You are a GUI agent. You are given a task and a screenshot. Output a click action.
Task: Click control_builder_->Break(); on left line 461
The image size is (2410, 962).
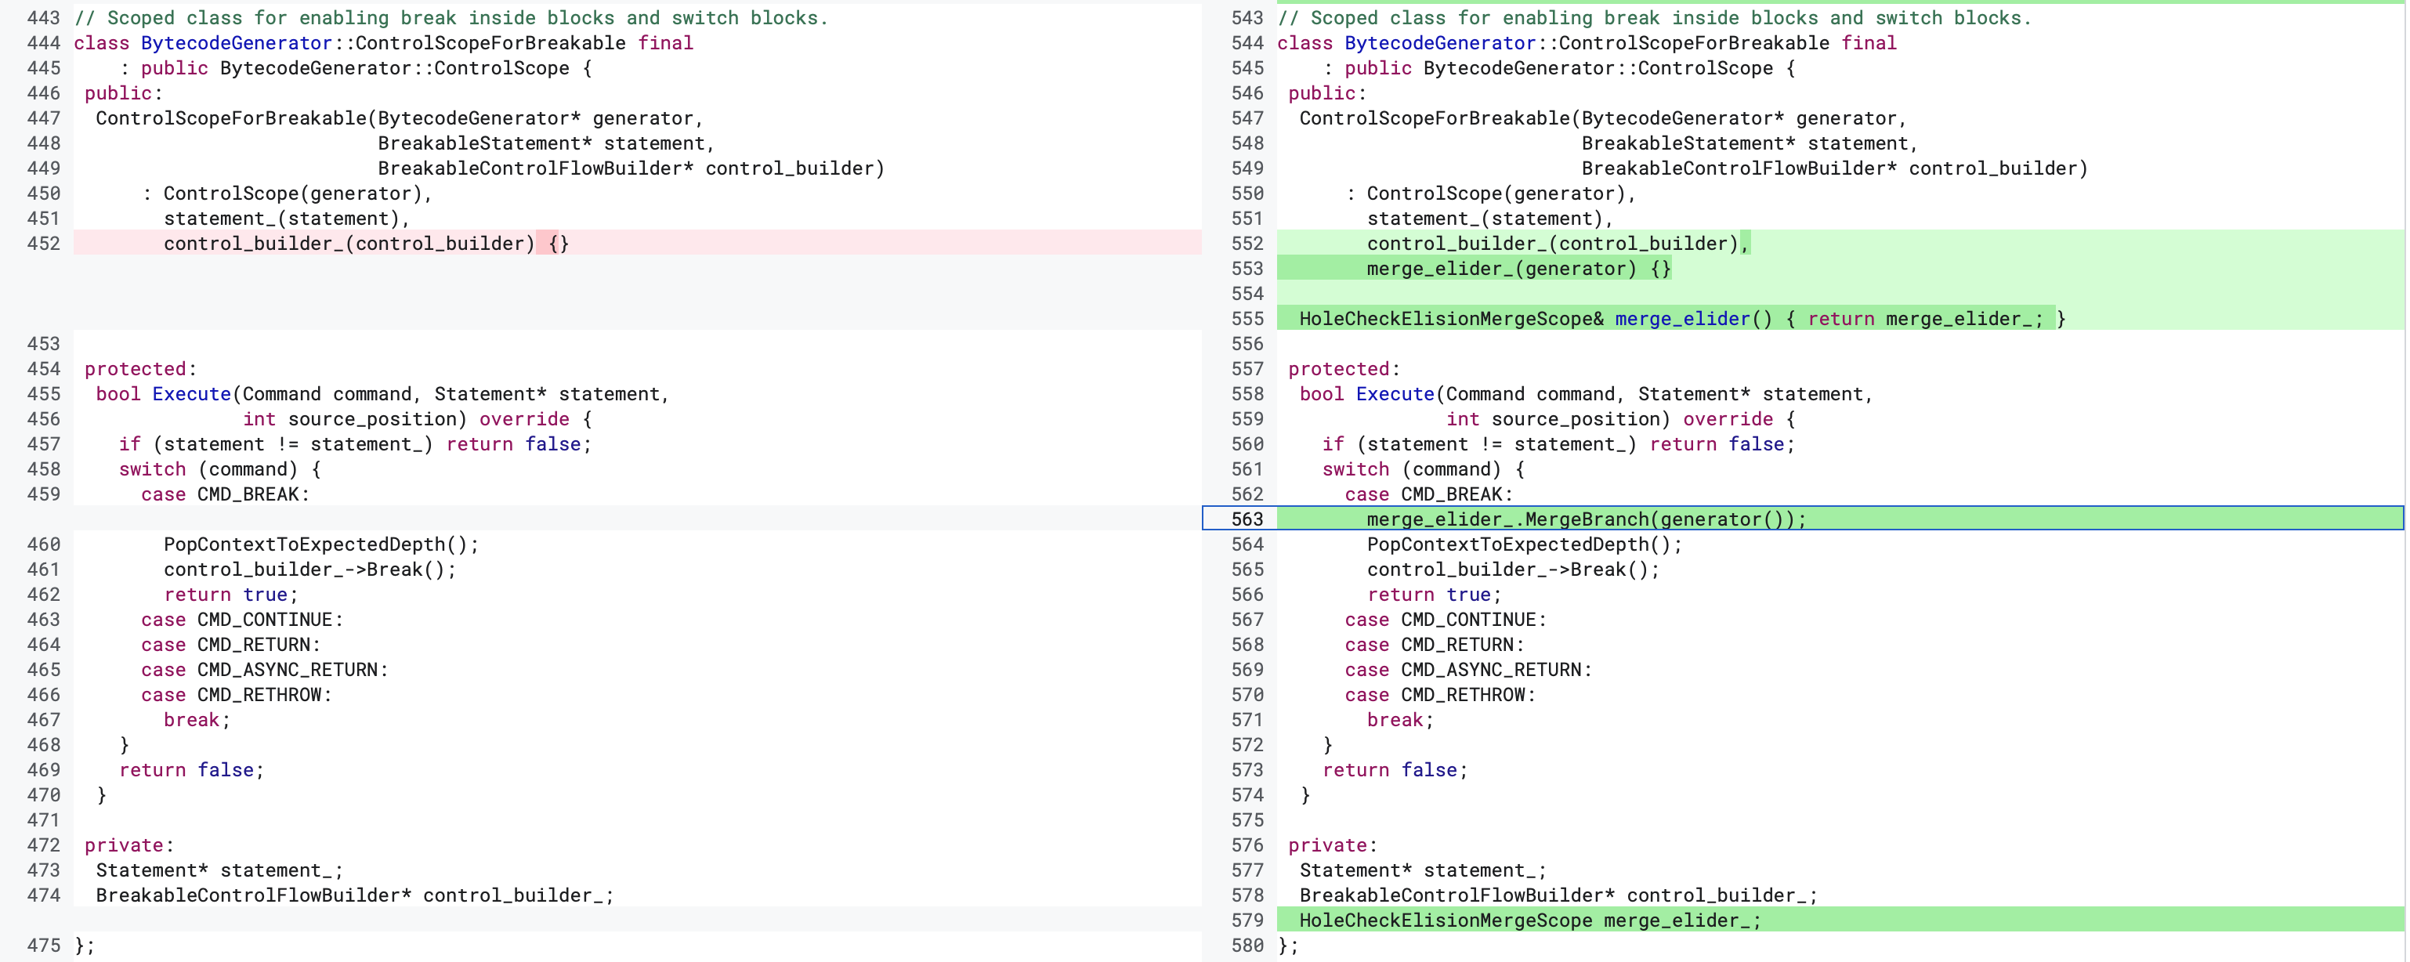(309, 569)
